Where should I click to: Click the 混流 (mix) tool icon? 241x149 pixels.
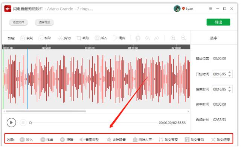pyautogui.click(x=115, y=38)
